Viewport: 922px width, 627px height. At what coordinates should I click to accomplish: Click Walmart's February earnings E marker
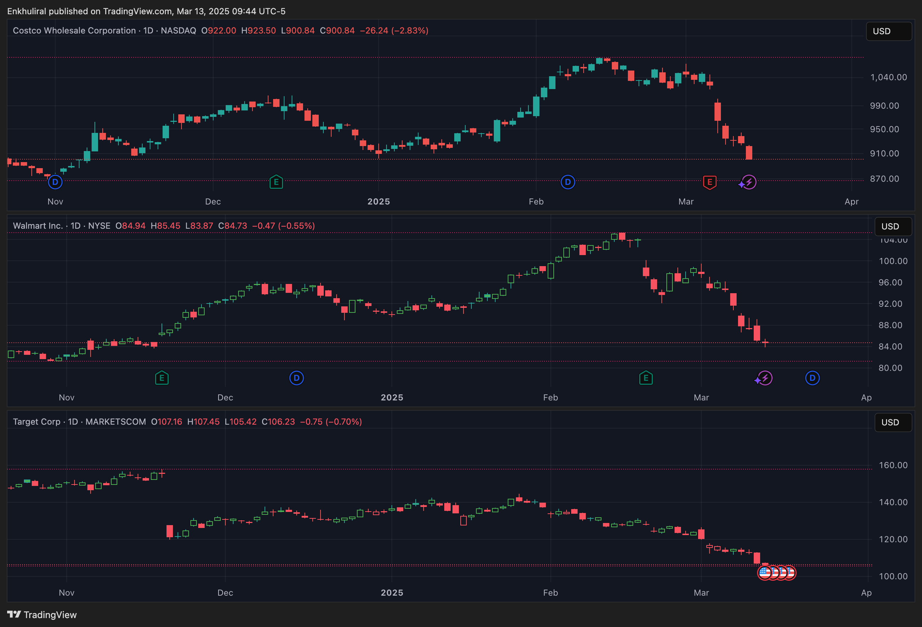coord(646,378)
